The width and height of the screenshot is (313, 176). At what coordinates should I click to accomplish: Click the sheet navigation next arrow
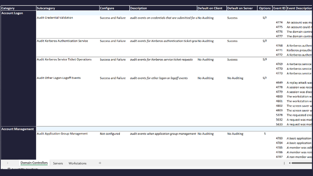(x=8, y=163)
